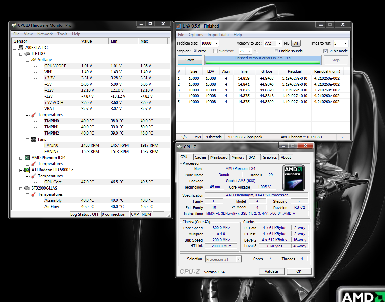Open the Import data menu in LinX

(x=218, y=35)
